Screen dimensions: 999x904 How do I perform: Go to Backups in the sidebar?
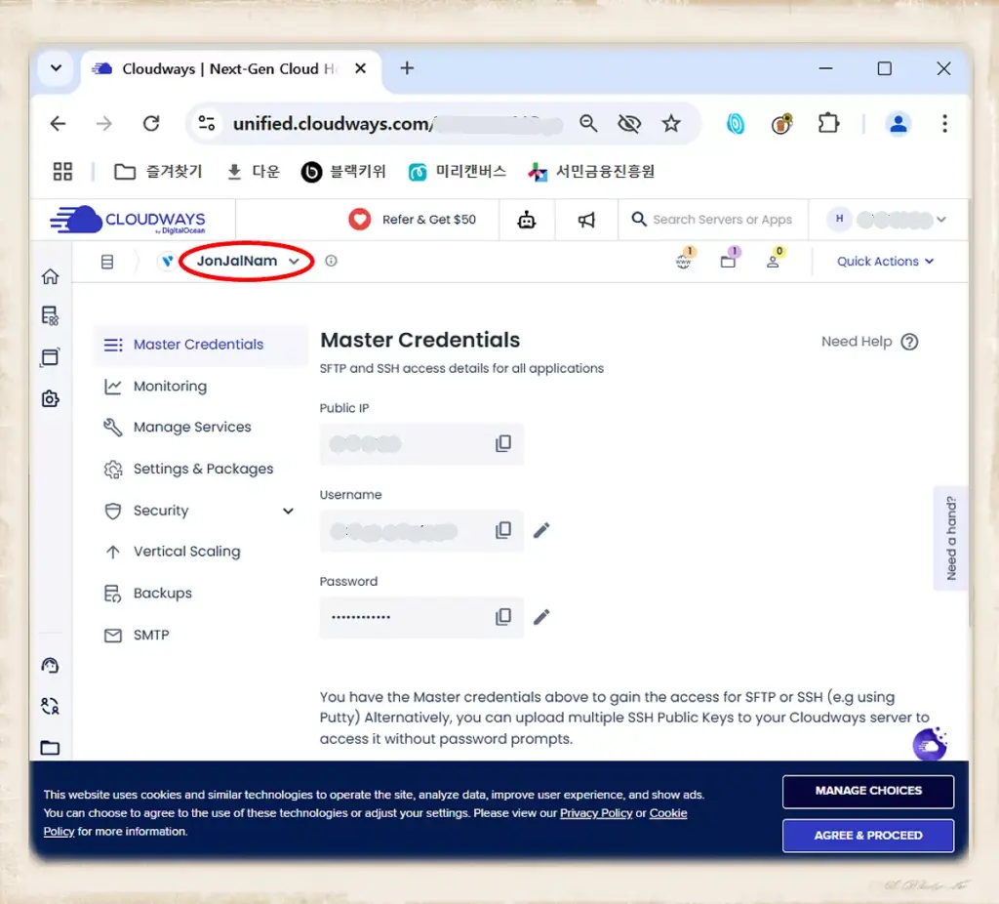coord(162,594)
